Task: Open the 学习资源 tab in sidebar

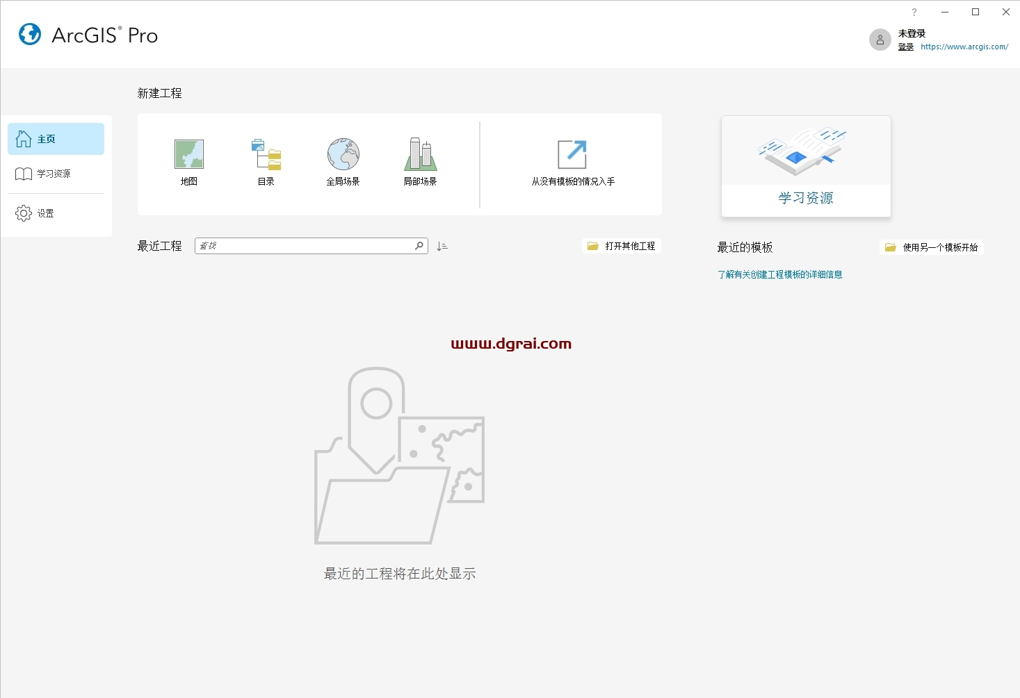Action: [56, 174]
